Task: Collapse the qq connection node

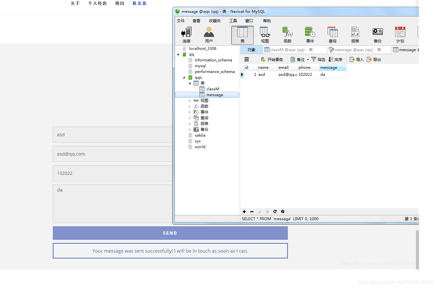Action: pos(178,55)
